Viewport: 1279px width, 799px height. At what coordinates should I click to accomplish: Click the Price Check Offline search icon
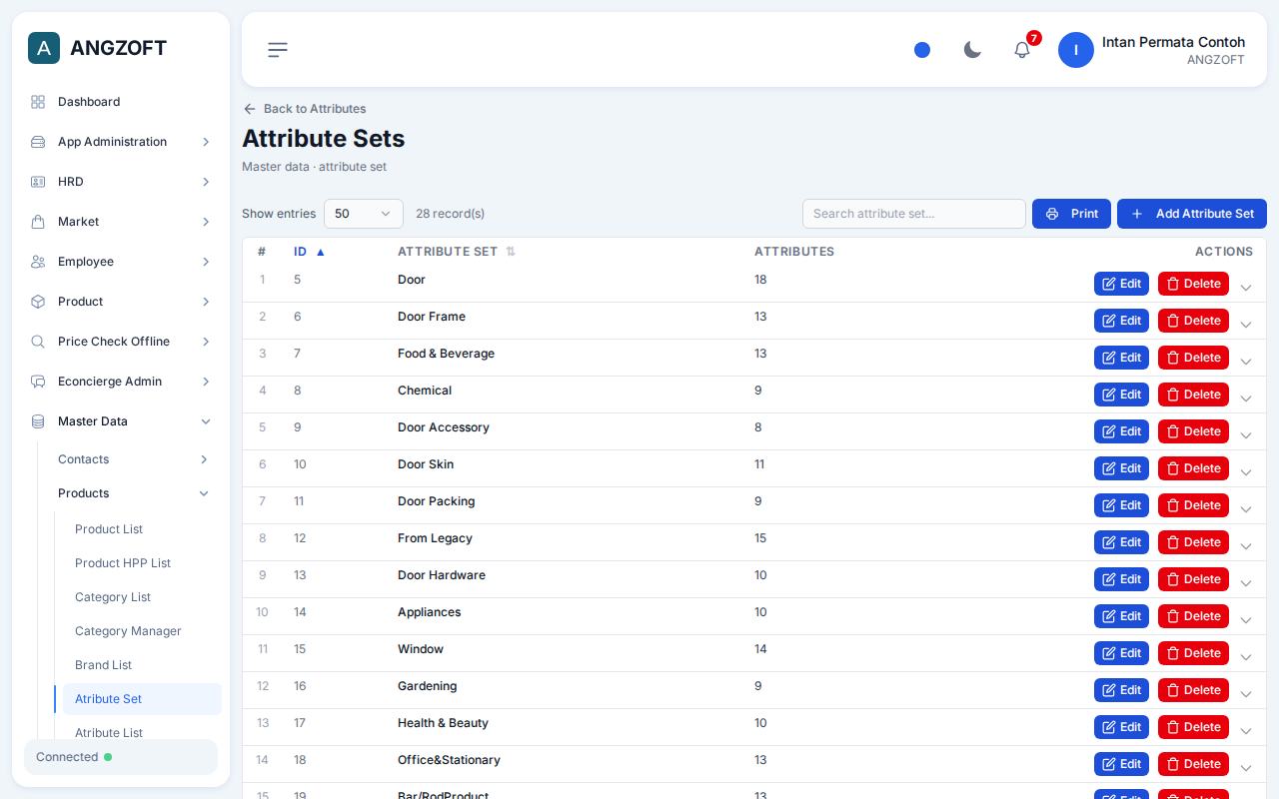(x=38, y=342)
